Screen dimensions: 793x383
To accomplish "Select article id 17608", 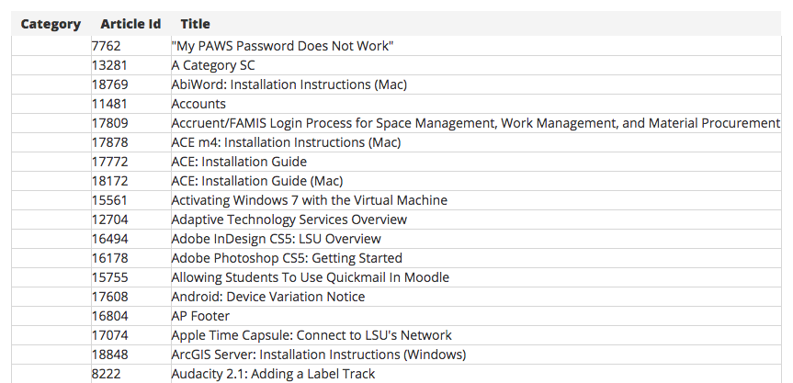I will 109,297.
